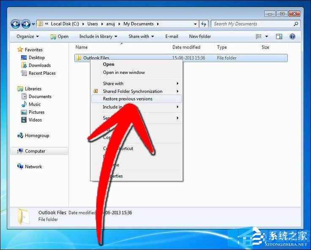Click the change view icon in toolbar

pyautogui.click(x=259, y=37)
